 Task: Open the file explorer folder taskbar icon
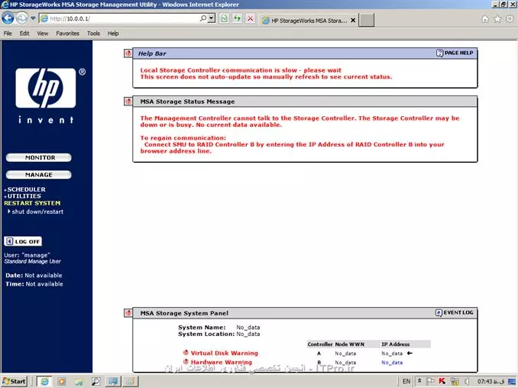pos(79,381)
